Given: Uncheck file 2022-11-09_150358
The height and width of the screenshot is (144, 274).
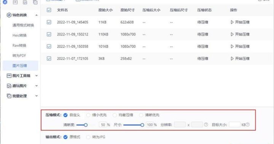Looking at the screenshot, I should [x=49, y=47].
